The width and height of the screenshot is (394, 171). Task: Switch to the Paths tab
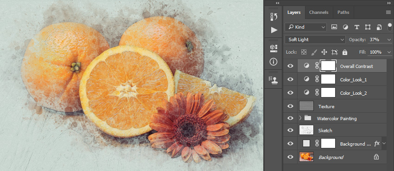(x=343, y=12)
